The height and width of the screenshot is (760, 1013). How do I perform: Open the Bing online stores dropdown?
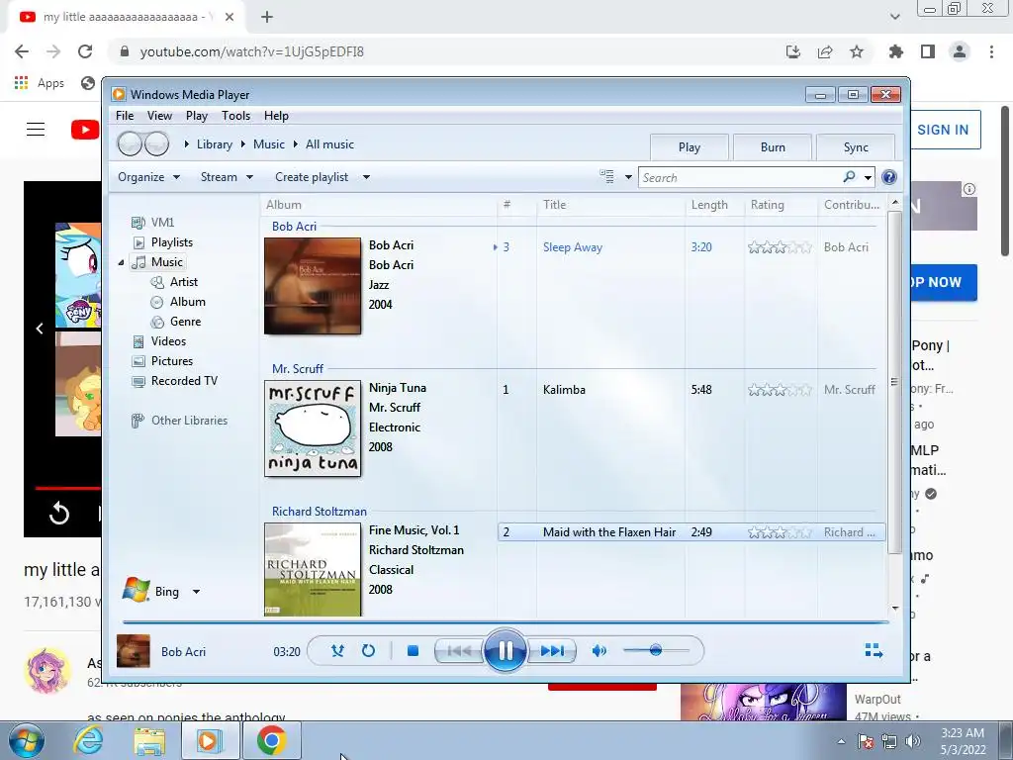pyautogui.click(x=196, y=592)
